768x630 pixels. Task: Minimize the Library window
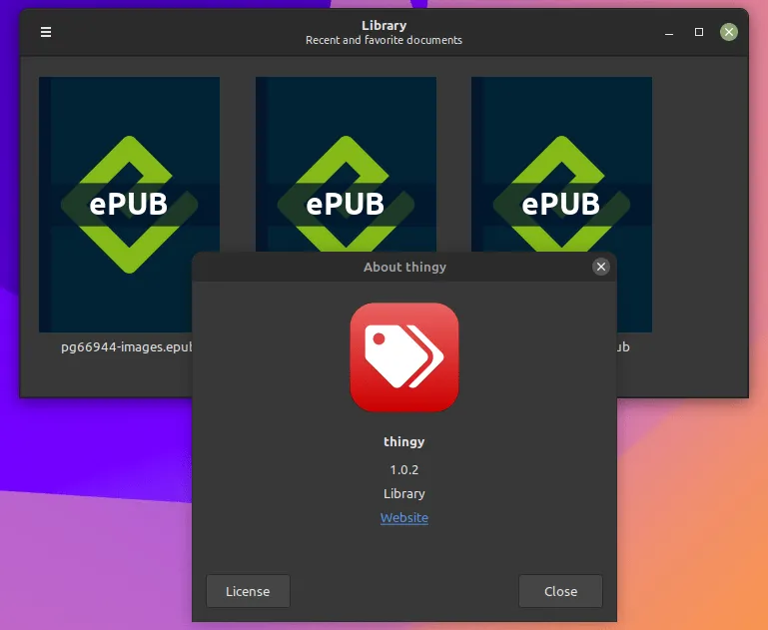(668, 32)
